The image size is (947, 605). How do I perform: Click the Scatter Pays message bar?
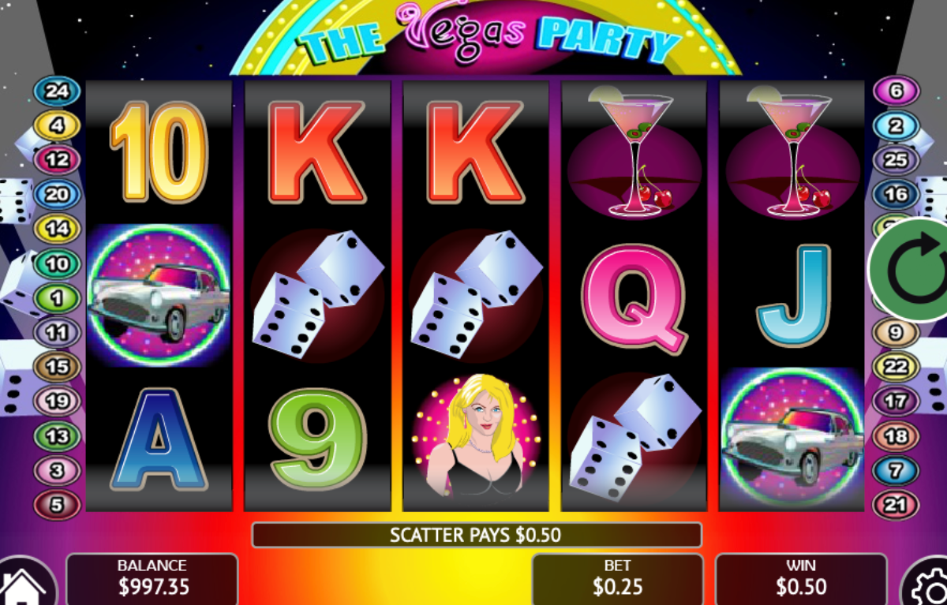coord(477,535)
